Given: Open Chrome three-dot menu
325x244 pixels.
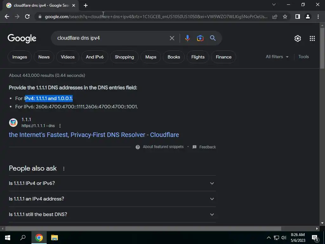Looking at the screenshot, I should 318,17.
